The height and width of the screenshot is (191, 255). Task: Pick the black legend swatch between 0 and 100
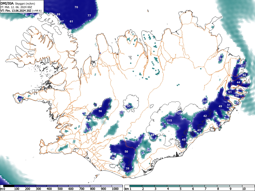[x=9, y=186]
